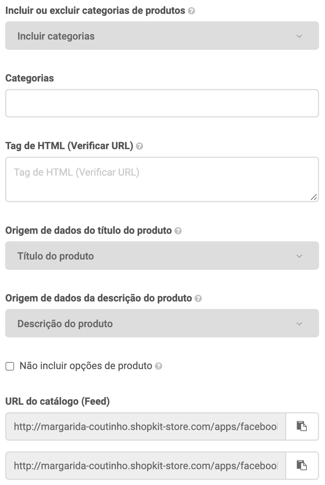Image resolution: width=325 pixels, height=485 pixels.
Task: Show help for product title data source
Action: (x=178, y=231)
